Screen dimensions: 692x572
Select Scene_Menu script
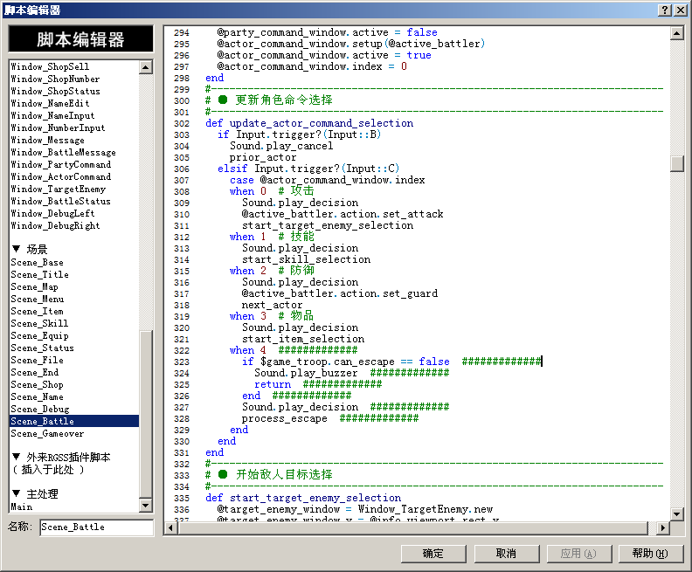pyautogui.click(x=37, y=300)
